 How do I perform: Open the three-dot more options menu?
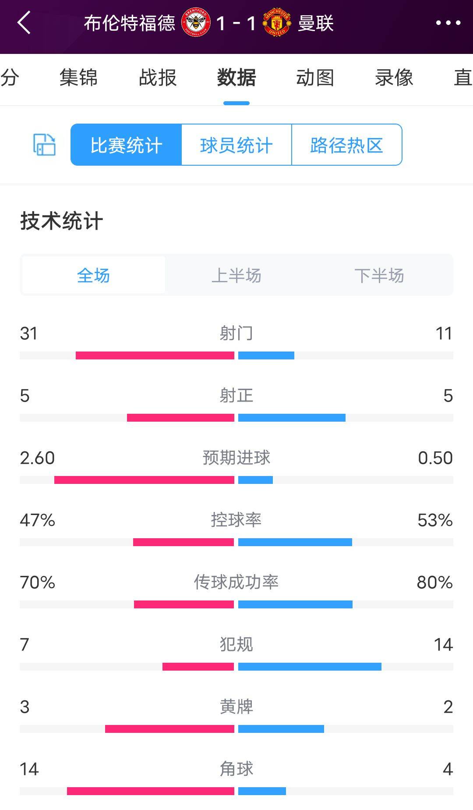[x=448, y=23]
